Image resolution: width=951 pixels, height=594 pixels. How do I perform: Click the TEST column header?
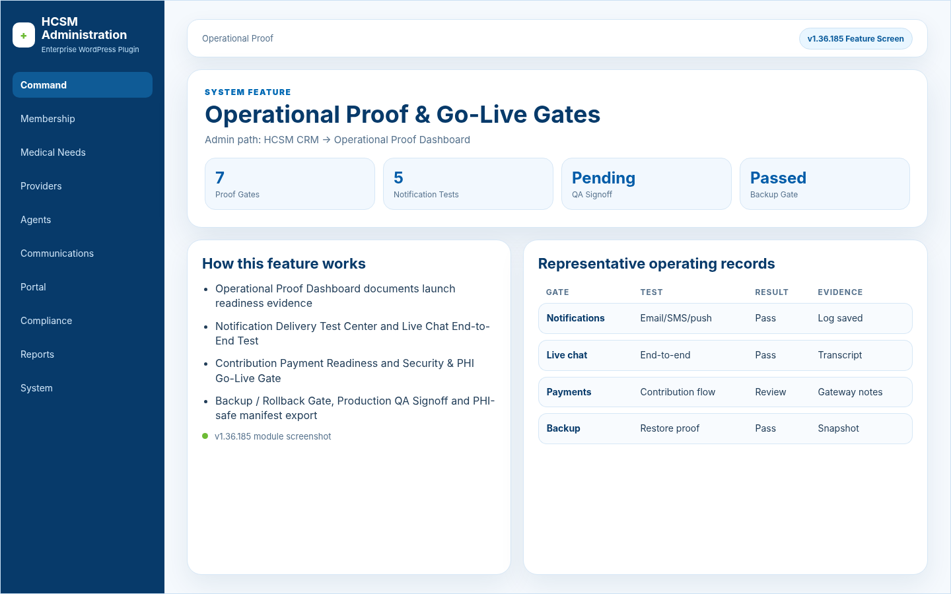click(x=651, y=292)
